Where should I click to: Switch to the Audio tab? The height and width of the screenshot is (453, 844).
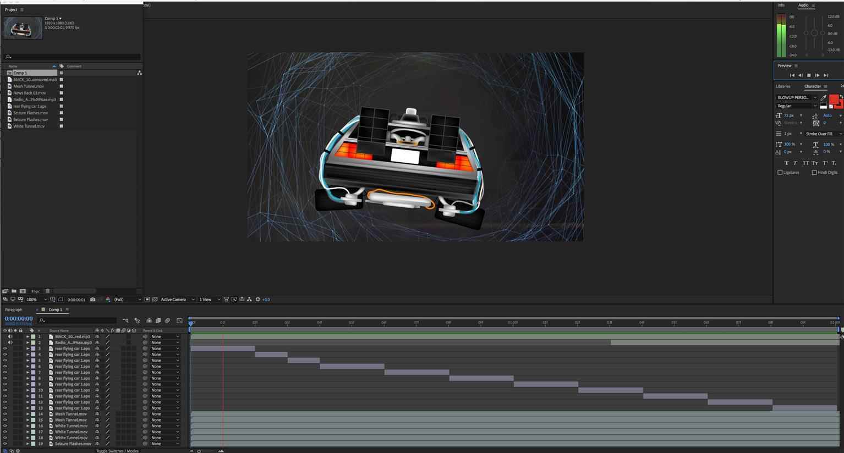(803, 5)
